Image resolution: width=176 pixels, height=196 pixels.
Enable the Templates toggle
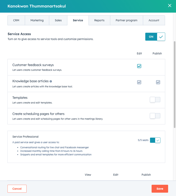pyautogui.click(x=155, y=100)
